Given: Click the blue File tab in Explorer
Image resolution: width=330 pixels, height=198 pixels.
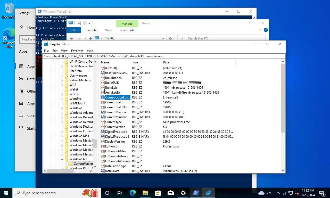Looking at the screenshot, I should pyautogui.click(x=74, y=30).
